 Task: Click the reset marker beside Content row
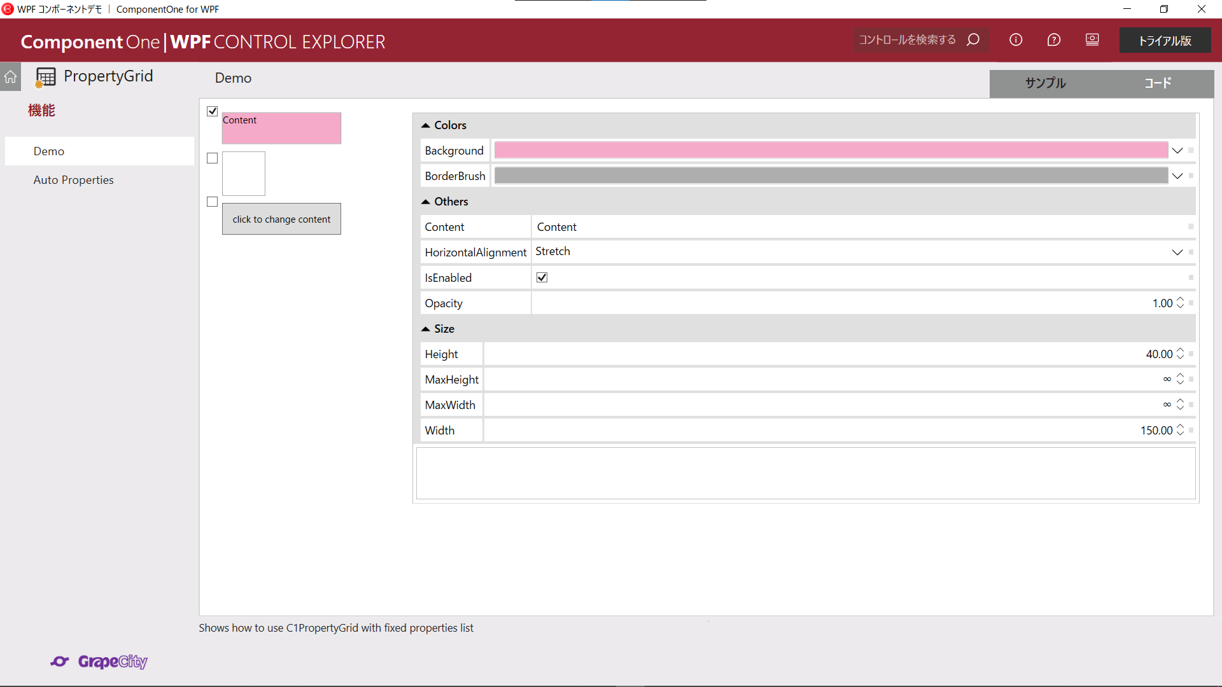1191,227
